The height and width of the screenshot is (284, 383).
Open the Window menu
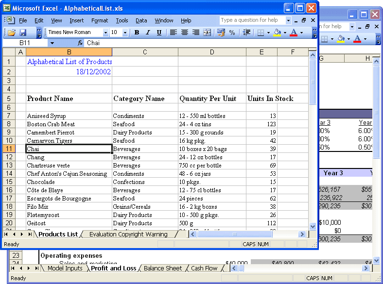pyautogui.click(x=164, y=20)
